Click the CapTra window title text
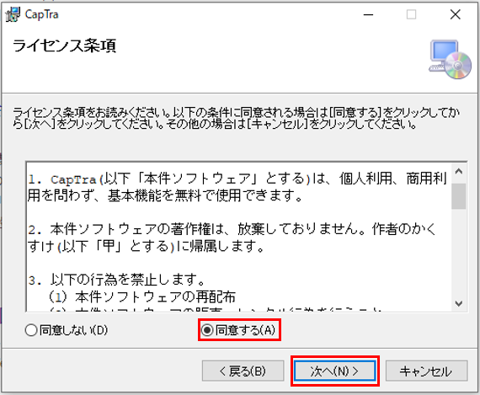This screenshot has height=395, width=480. pyautogui.click(x=41, y=14)
